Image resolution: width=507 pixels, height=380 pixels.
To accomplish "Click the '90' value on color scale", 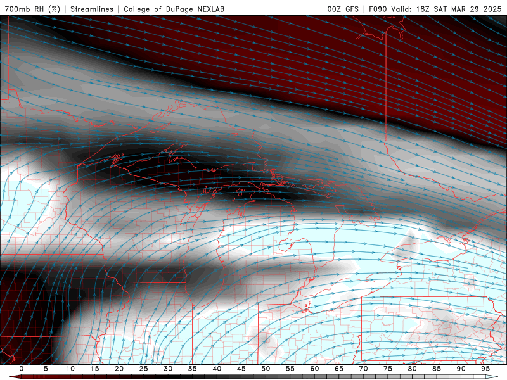I will pos(461,369).
